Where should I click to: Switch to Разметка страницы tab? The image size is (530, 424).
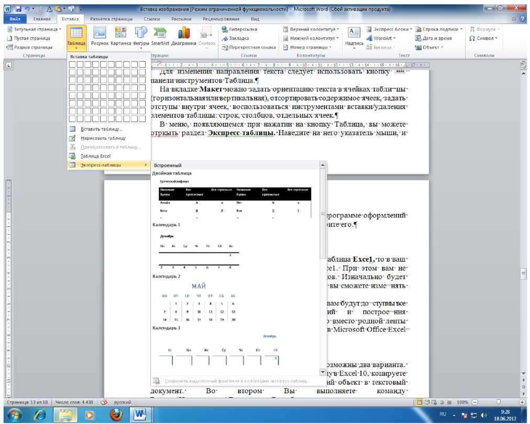coord(111,19)
